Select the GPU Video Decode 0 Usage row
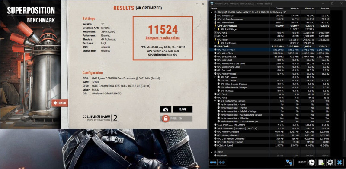Image resolution: width=346 pixels, height=169 pixels. [x=269, y=84]
